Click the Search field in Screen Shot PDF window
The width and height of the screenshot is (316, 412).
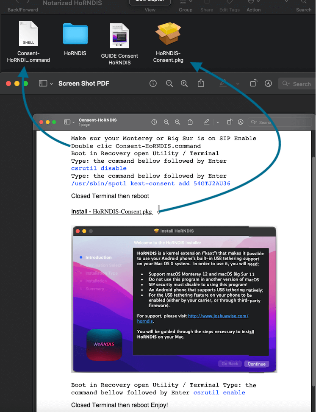click(x=297, y=84)
